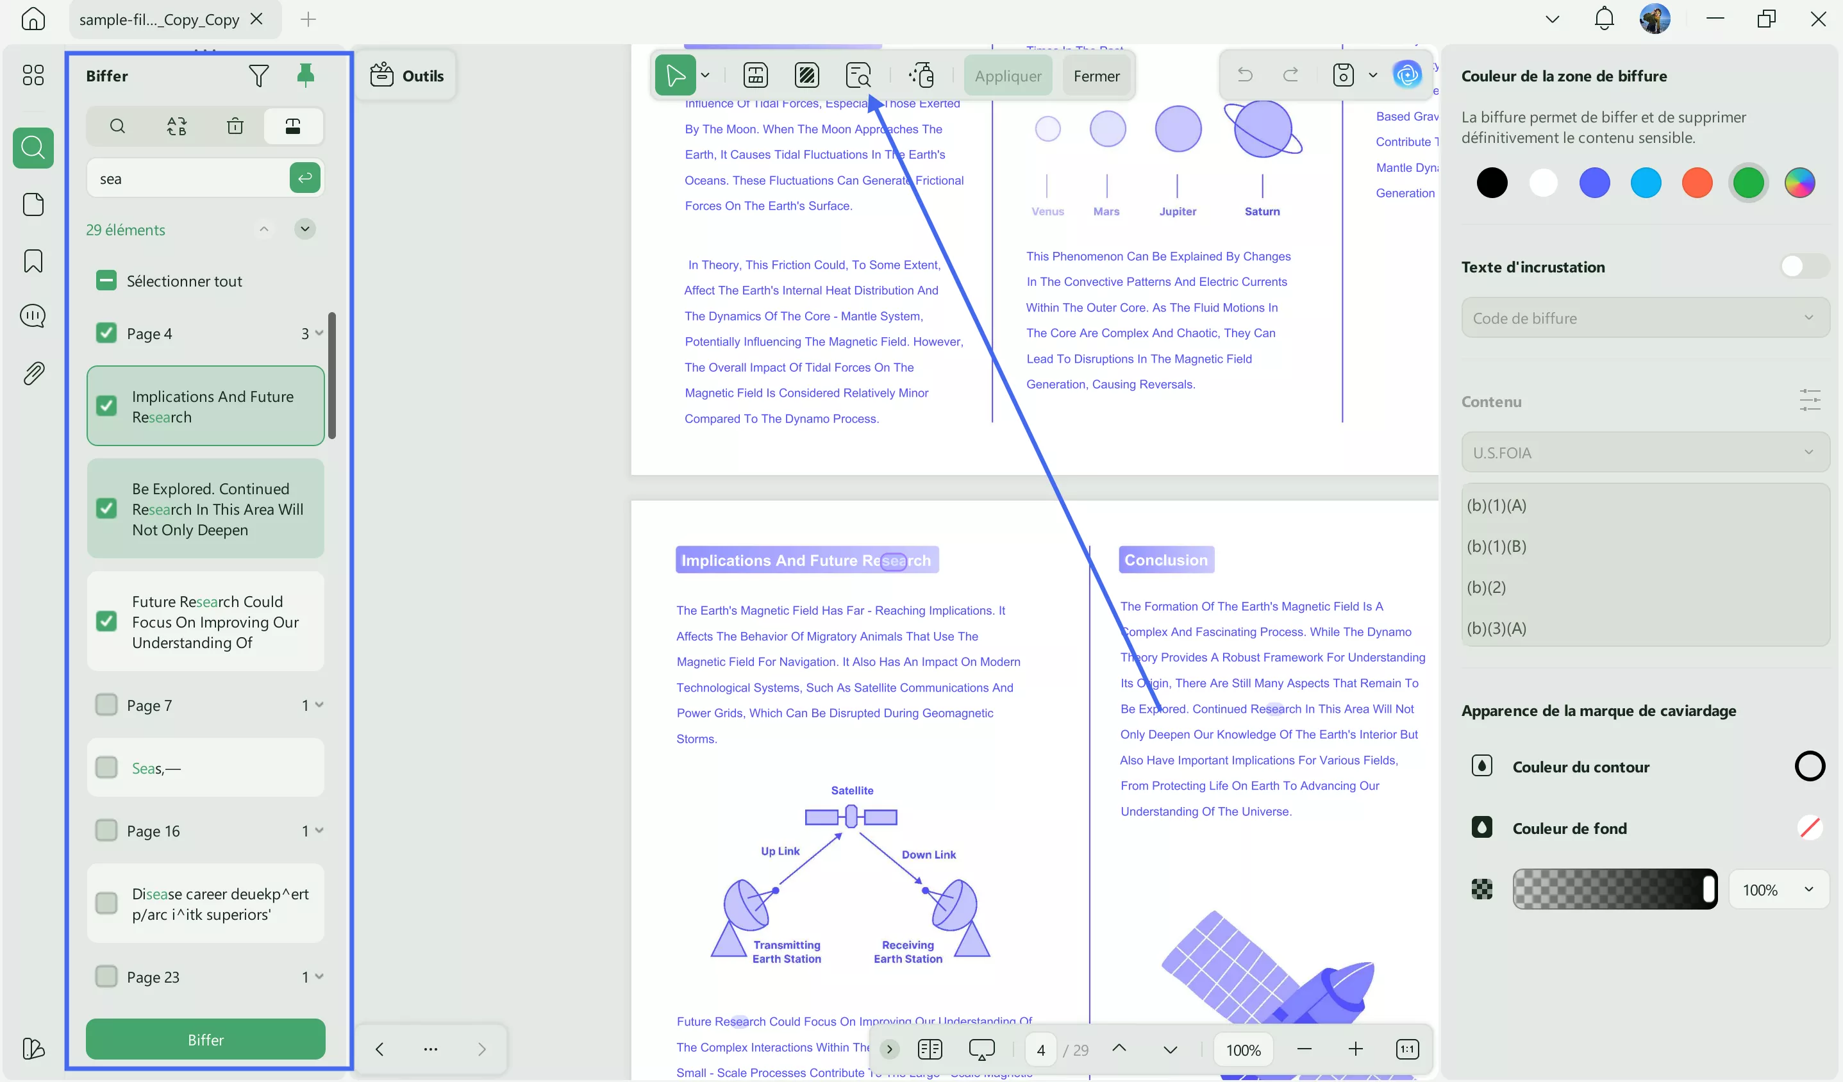Switch to the delete trash tab
The image size is (1843, 1082).
(x=235, y=126)
